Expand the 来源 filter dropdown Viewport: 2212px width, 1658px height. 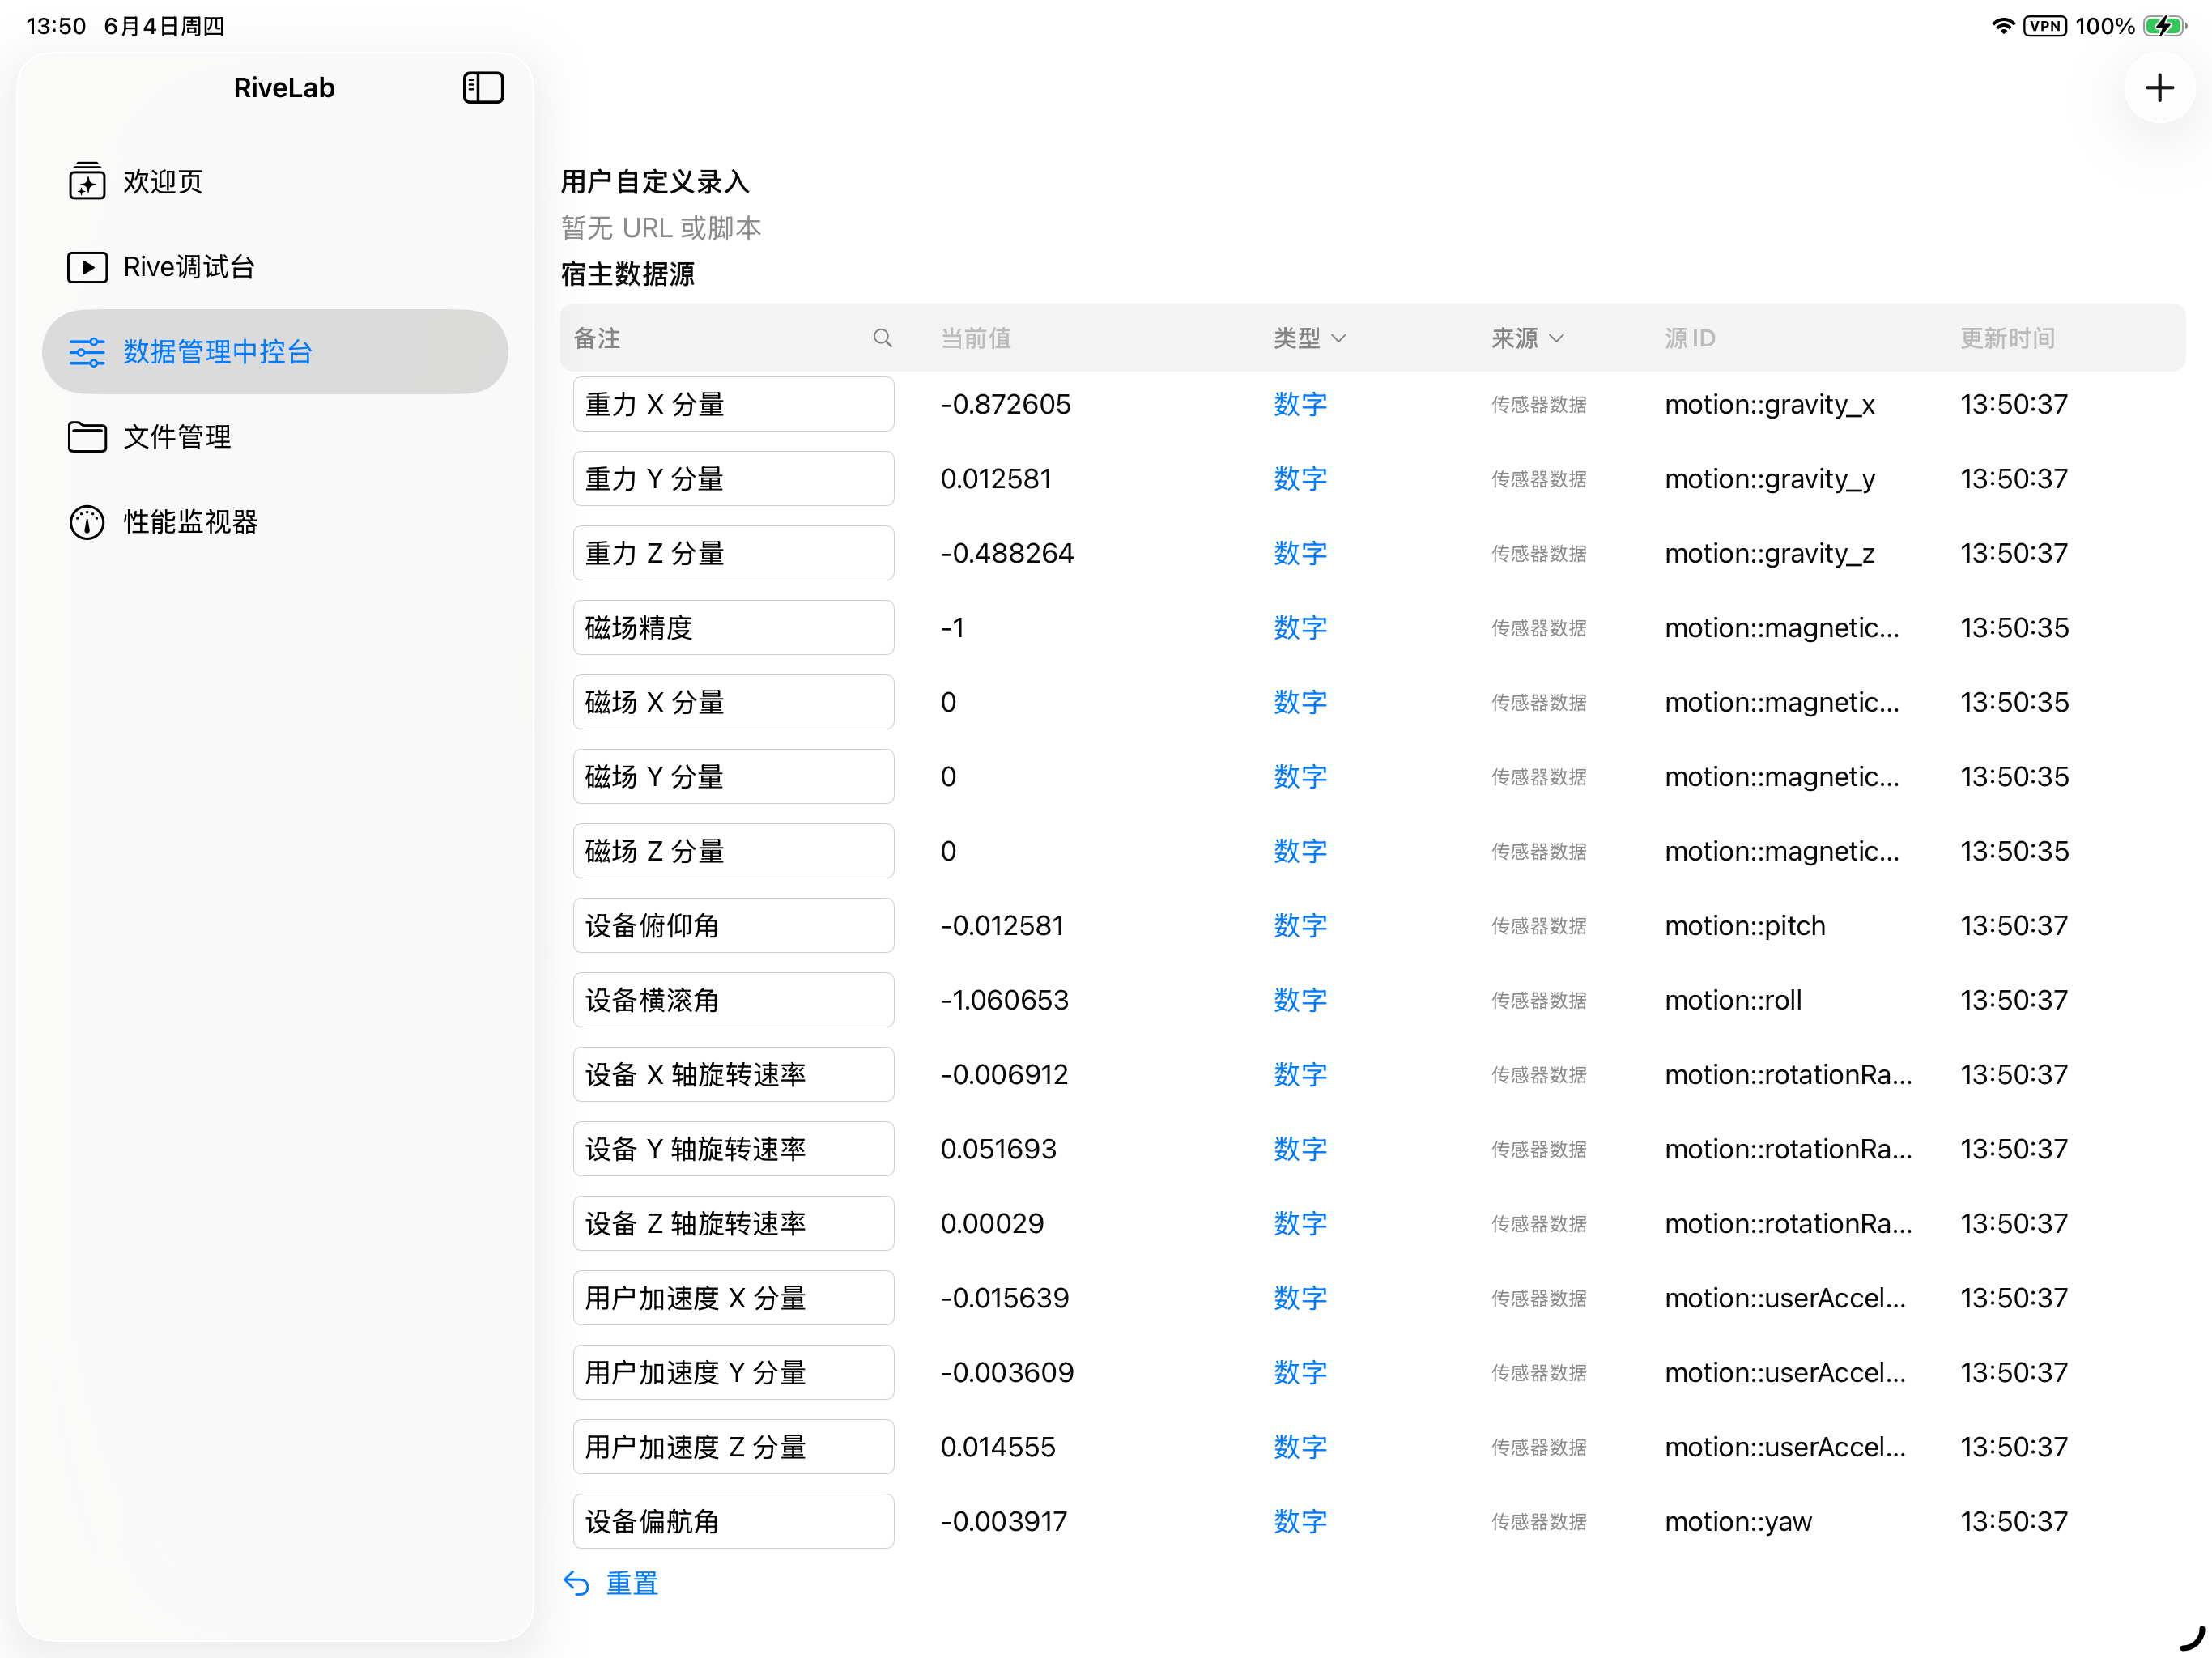[x=1527, y=338]
